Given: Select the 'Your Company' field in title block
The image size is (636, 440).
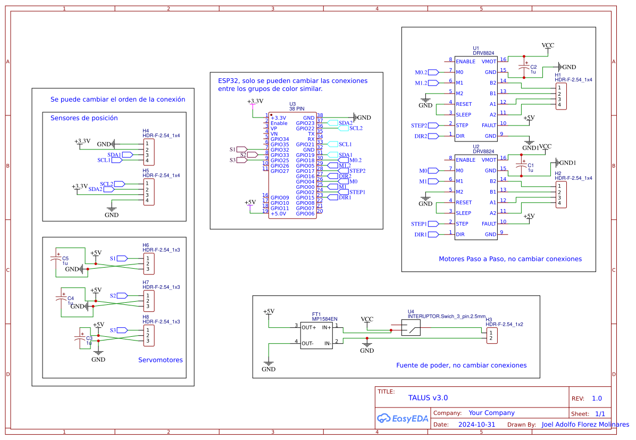Looking at the screenshot, I should coord(491,413).
